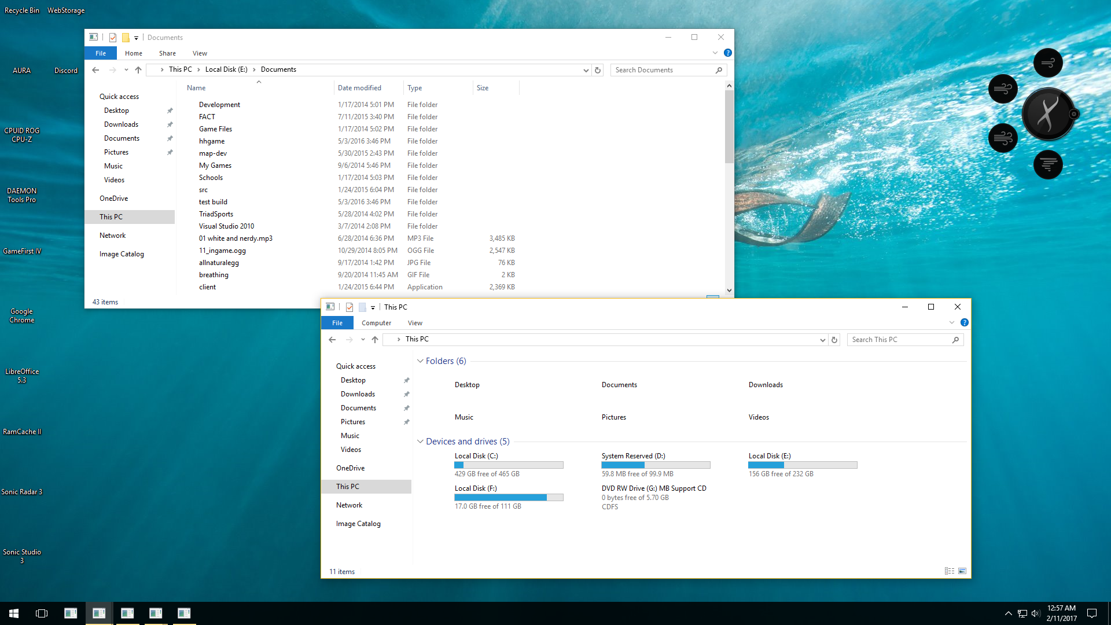Image resolution: width=1111 pixels, height=625 pixels.
Task: Sort Documents list by Type column
Action: point(438,88)
